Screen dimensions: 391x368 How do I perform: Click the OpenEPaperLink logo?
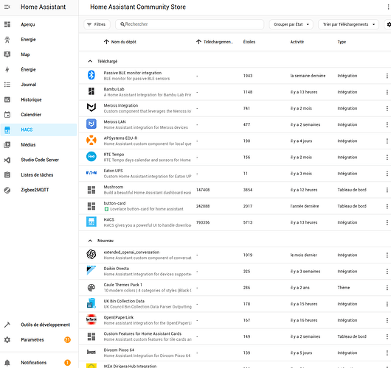91,319
